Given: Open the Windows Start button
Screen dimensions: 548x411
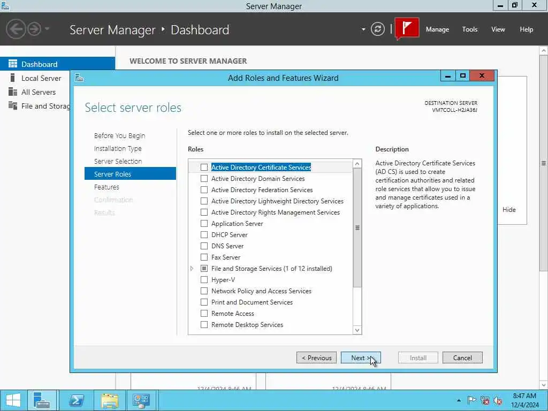Looking at the screenshot, I should click(x=13, y=400).
